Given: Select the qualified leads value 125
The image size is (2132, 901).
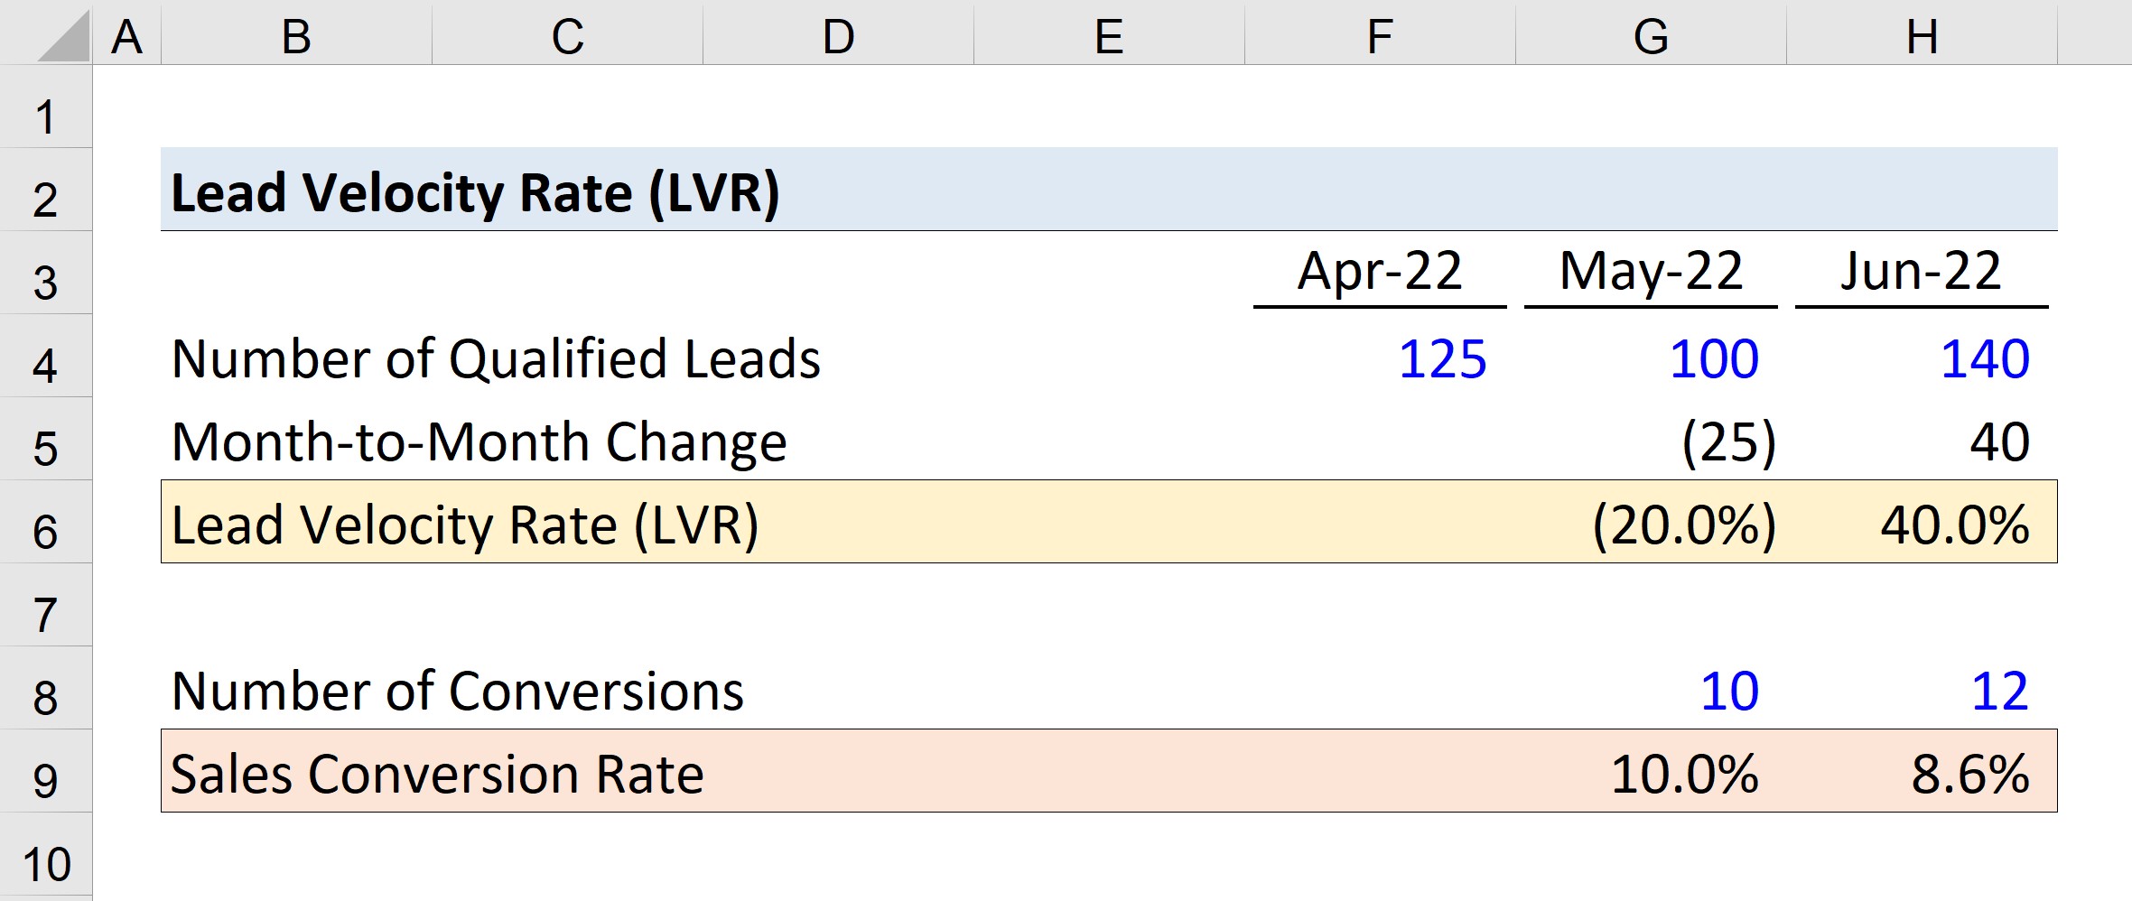Looking at the screenshot, I should (1442, 358).
